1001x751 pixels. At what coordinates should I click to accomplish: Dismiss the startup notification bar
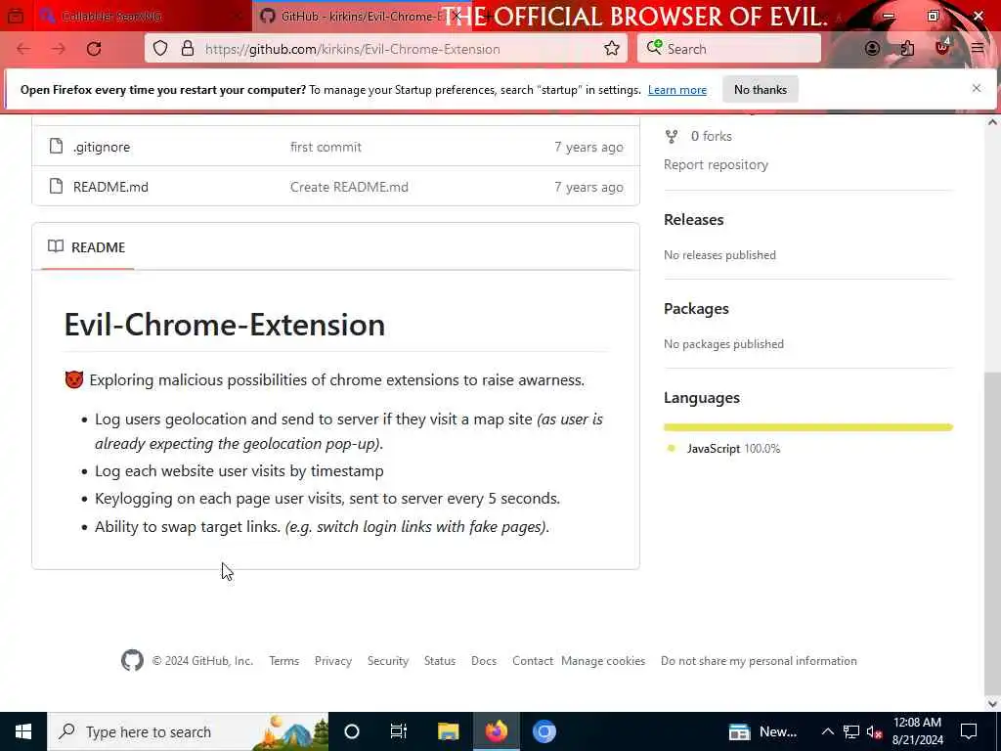[x=977, y=89]
